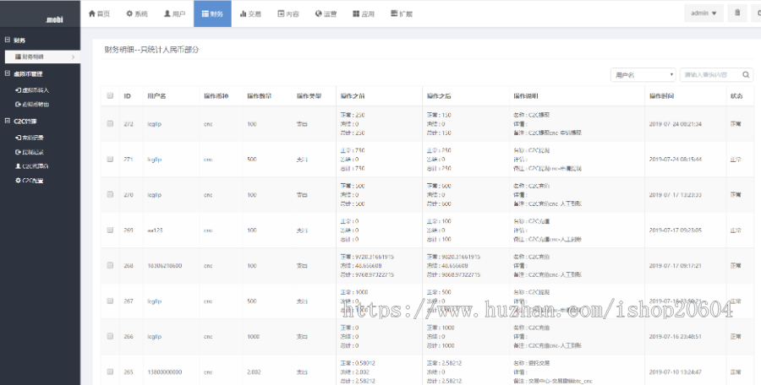Click the 操作之后 column header
This screenshot has width=761, height=385.
click(439, 96)
